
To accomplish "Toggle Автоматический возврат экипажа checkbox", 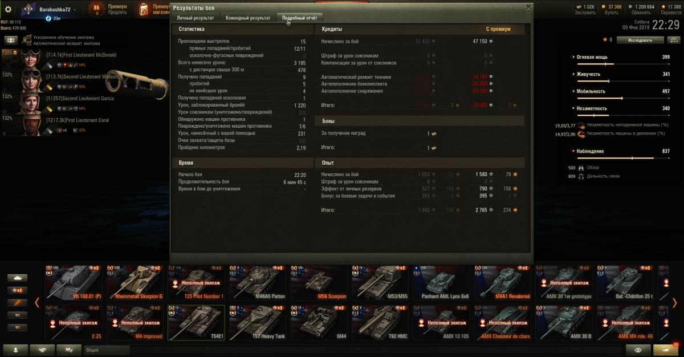I will point(28,43).
